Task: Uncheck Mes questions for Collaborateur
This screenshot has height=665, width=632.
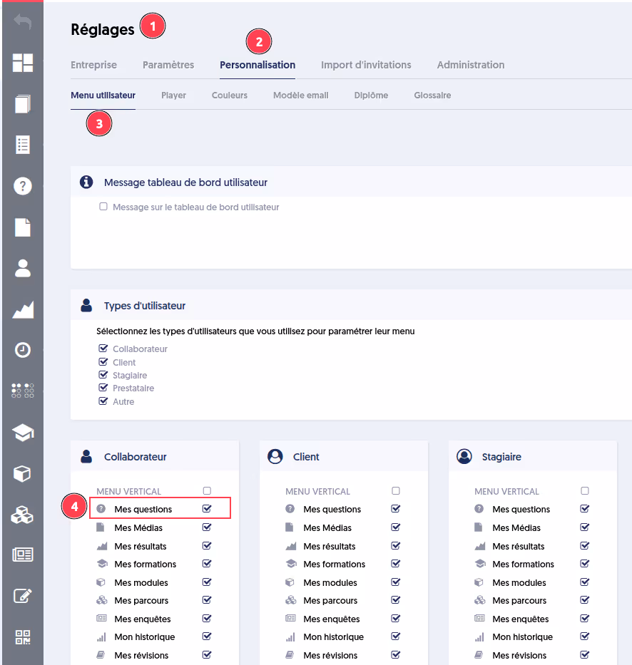Action: [207, 508]
